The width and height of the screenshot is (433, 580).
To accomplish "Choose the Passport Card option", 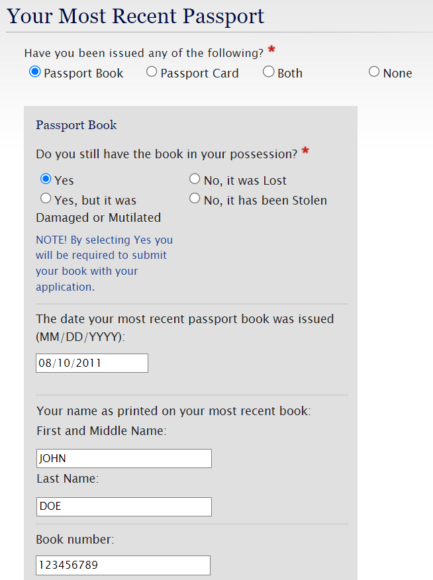I will (152, 72).
